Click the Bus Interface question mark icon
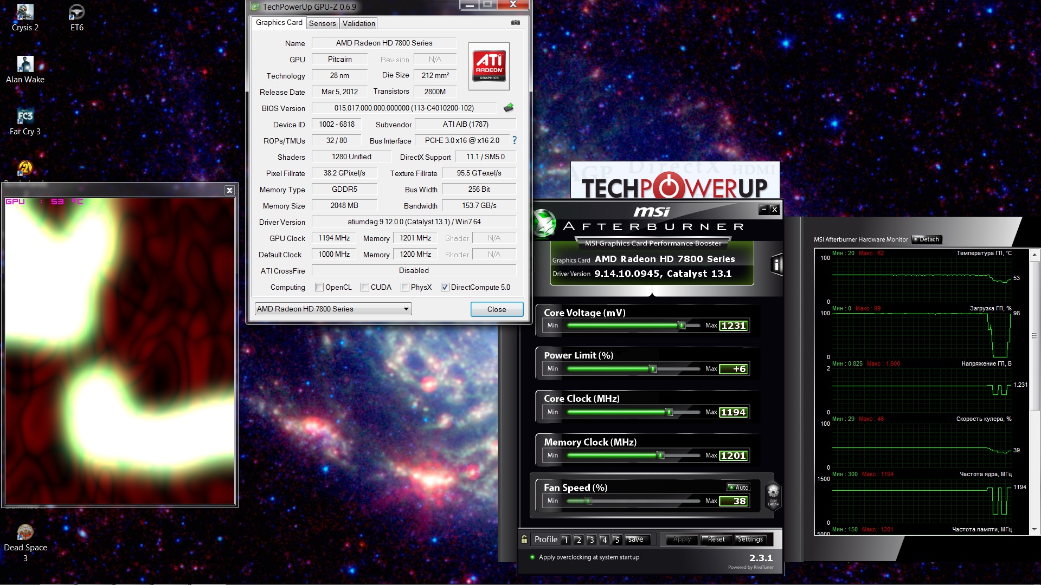 pyautogui.click(x=514, y=140)
